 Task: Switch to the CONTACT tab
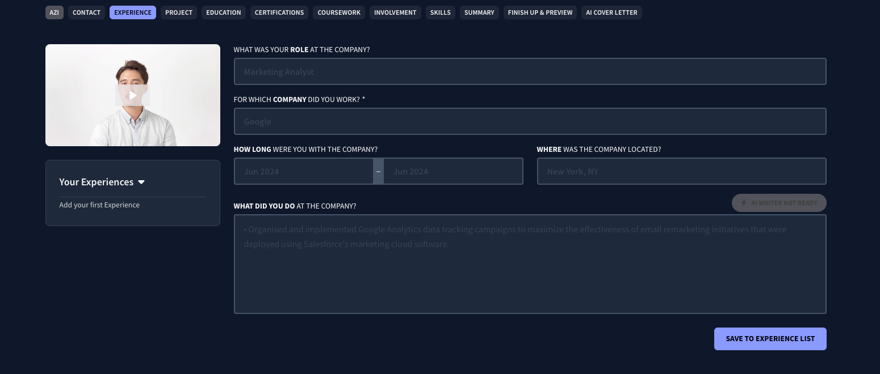pos(86,12)
